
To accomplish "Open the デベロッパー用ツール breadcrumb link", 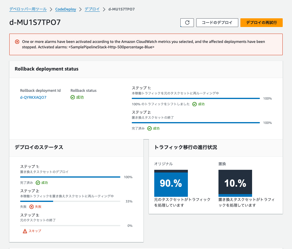I will [28, 9].
